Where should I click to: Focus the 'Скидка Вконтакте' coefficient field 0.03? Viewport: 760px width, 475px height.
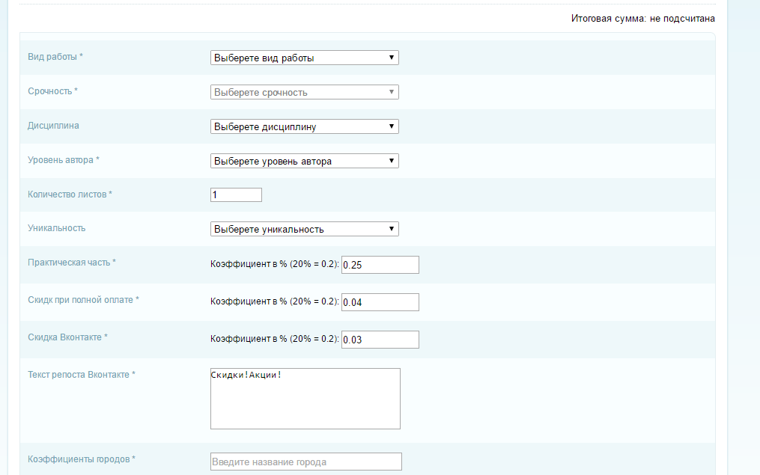pyautogui.click(x=380, y=340)
